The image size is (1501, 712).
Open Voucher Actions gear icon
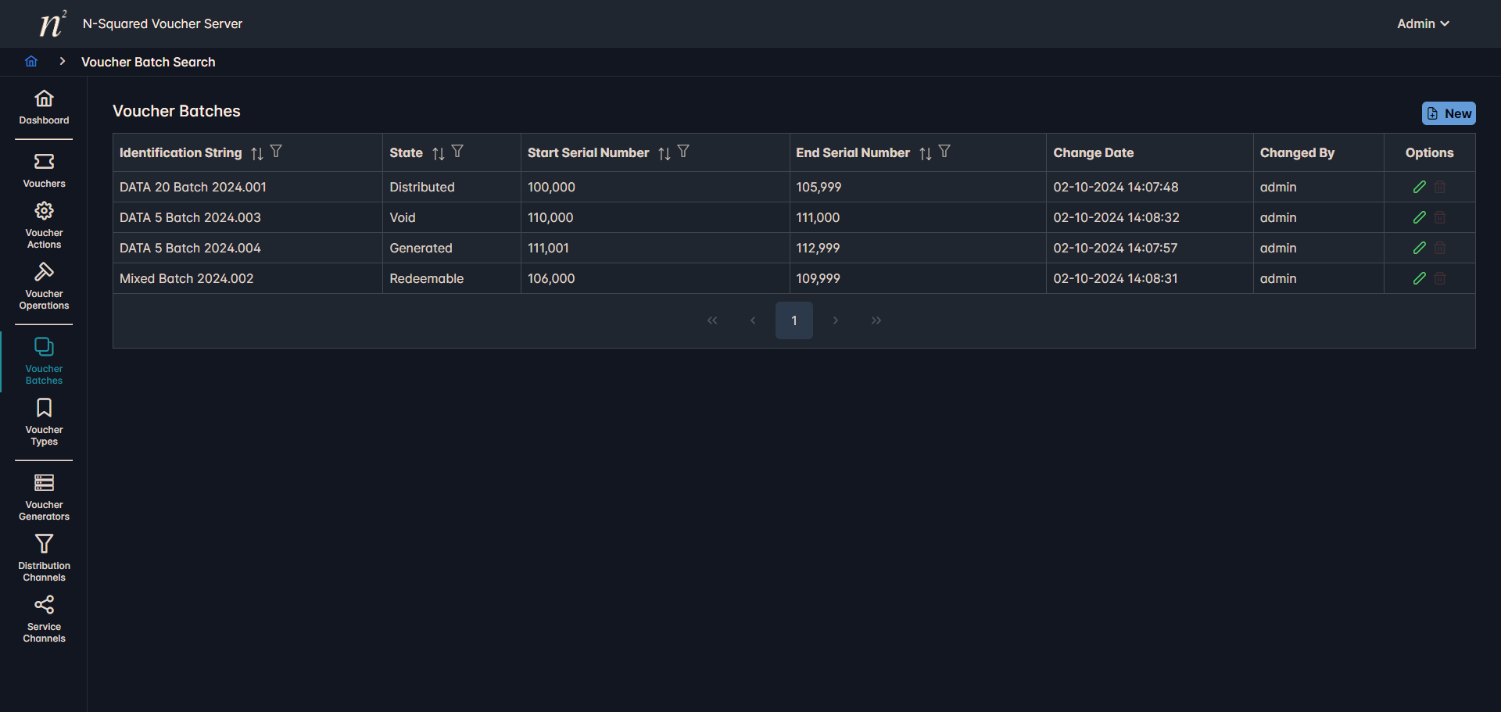(44, 211)
